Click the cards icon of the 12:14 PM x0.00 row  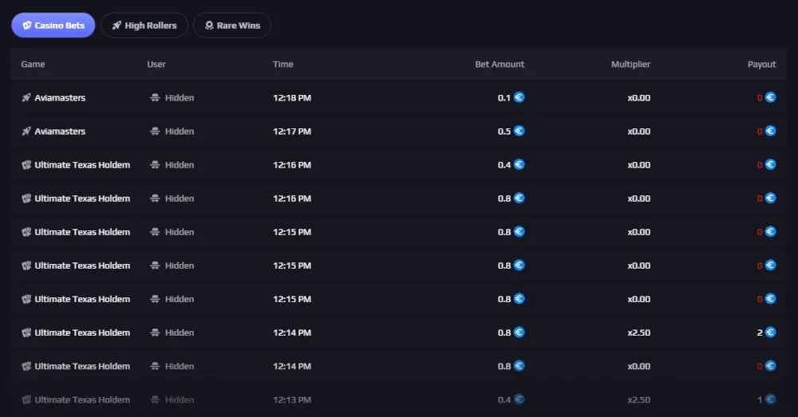26,366
